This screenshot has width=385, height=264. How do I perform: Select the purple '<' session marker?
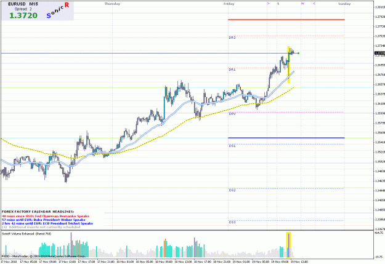point(314,4)
